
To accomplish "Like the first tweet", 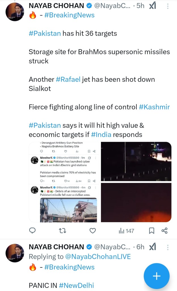I will [93, 231].
